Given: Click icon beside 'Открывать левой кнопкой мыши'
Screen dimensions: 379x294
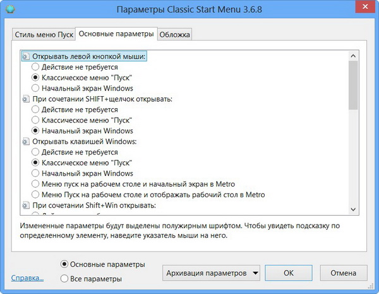Looking at the screenshot, I should click(25, 56).
